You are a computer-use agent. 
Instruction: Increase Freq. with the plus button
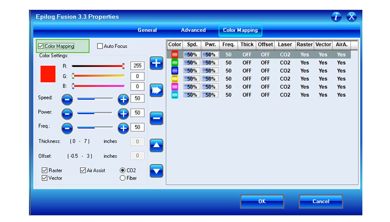pyautogui.click(x=123, y=127)
